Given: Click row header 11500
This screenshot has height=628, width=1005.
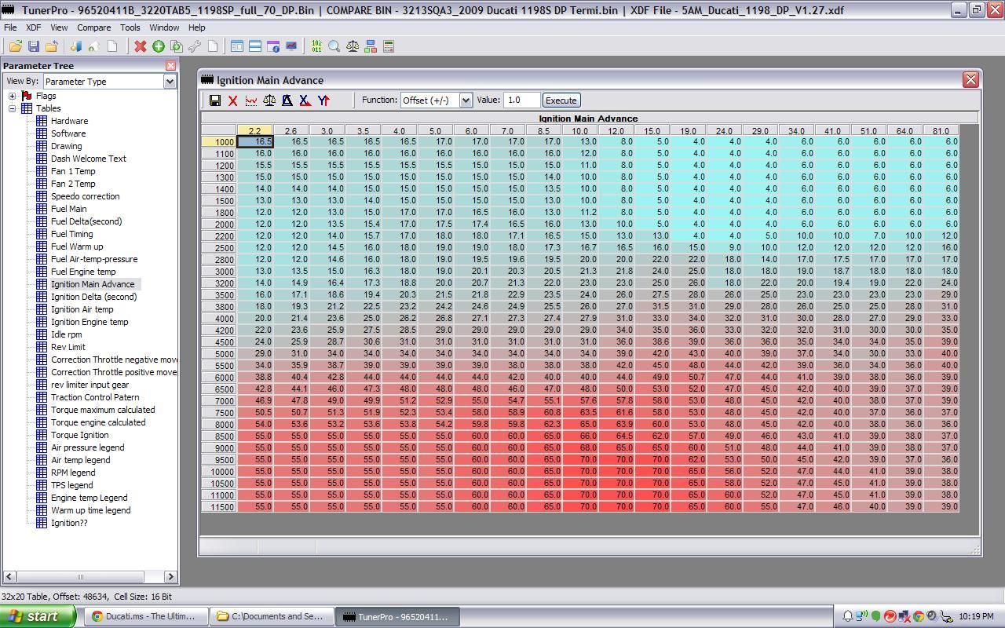Looking at the screenshot, I should (x=219, y=507).
